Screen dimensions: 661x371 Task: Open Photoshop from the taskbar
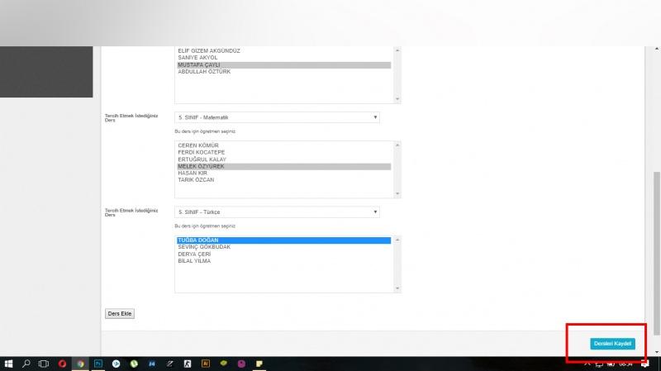(98, 364)
